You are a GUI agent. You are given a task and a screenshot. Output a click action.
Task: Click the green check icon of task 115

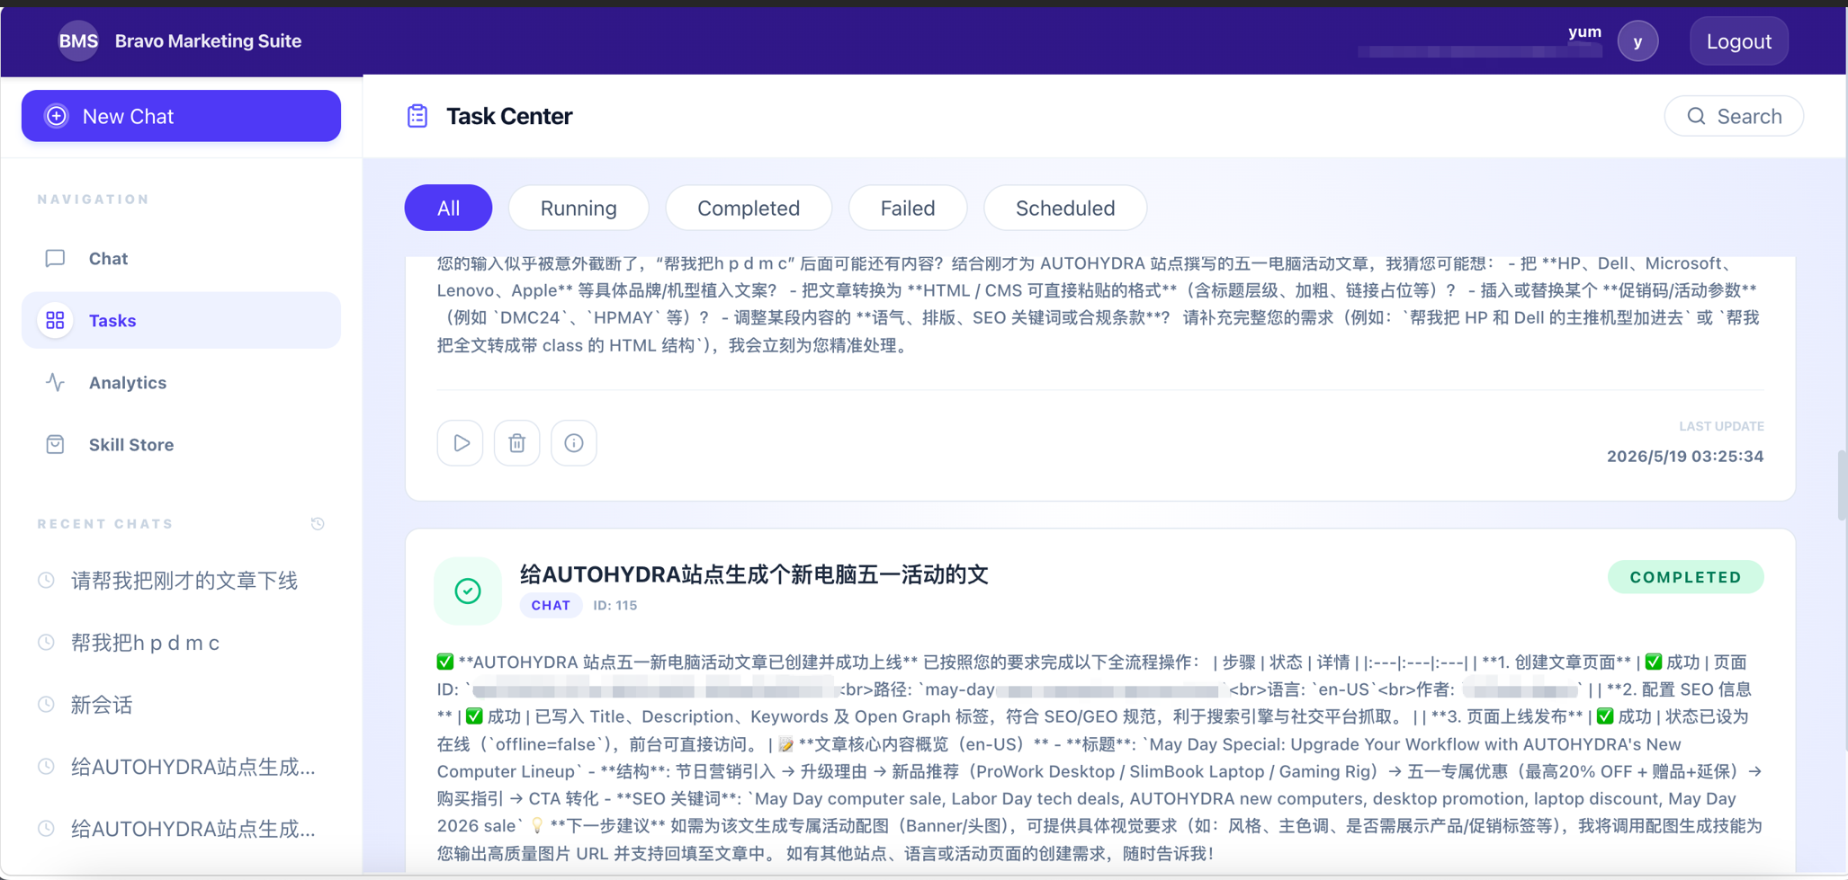(x=468, y=591)
